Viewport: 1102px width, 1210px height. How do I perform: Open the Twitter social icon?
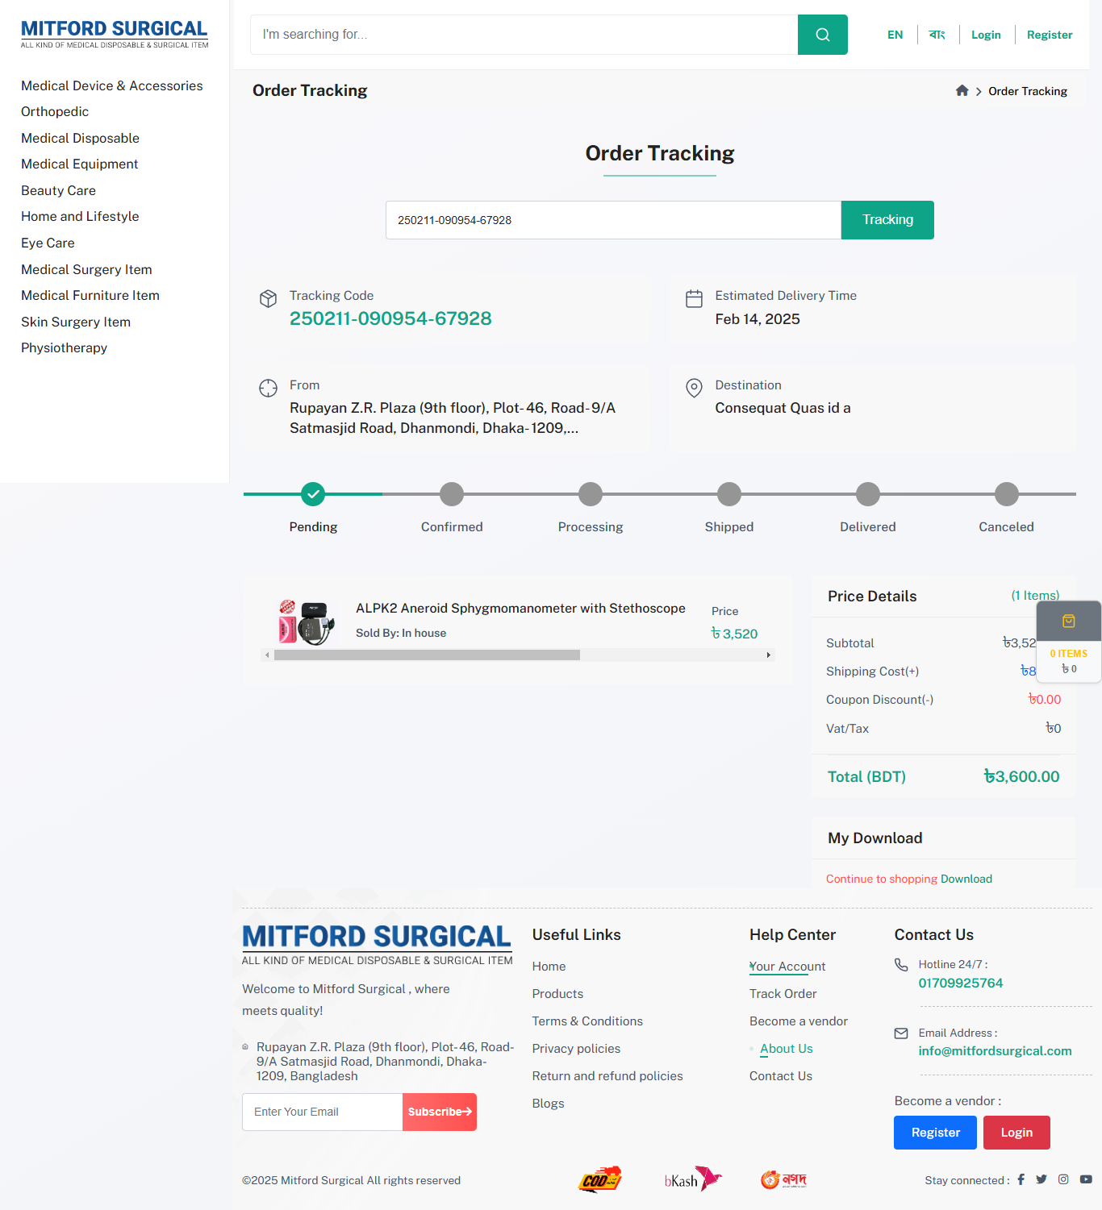point(1041,1179)
